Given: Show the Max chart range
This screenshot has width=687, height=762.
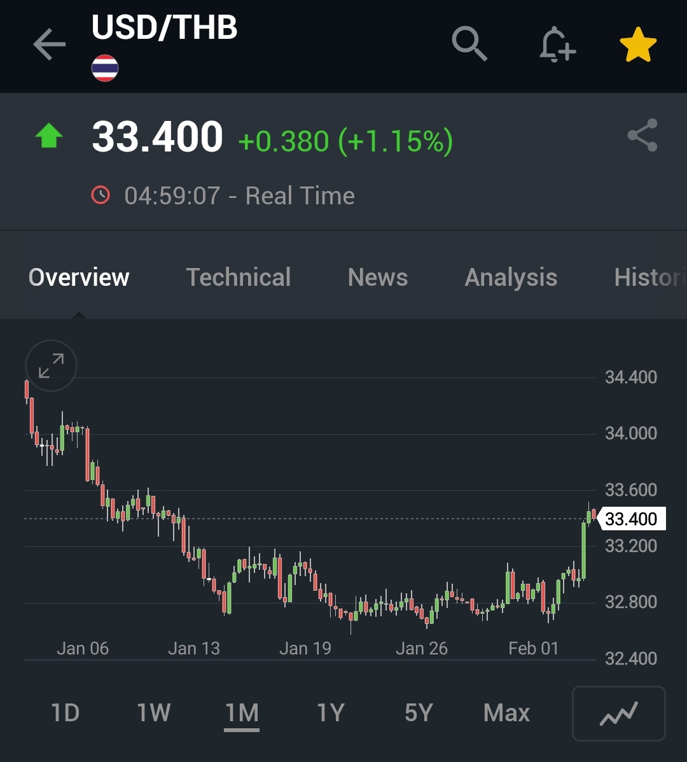Looking at the screenshot, I should point(506,713).
